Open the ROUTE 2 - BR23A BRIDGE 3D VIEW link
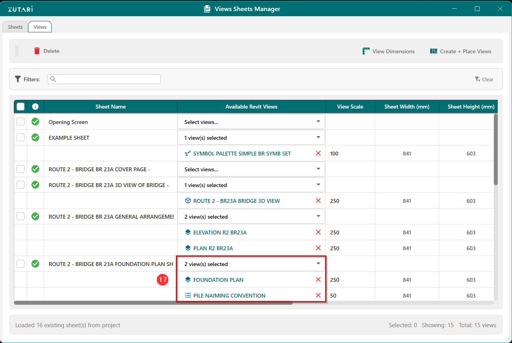Image resolution: width=512 pixels, height=343 pixels. pyautogui.click(x=236, y=201)
